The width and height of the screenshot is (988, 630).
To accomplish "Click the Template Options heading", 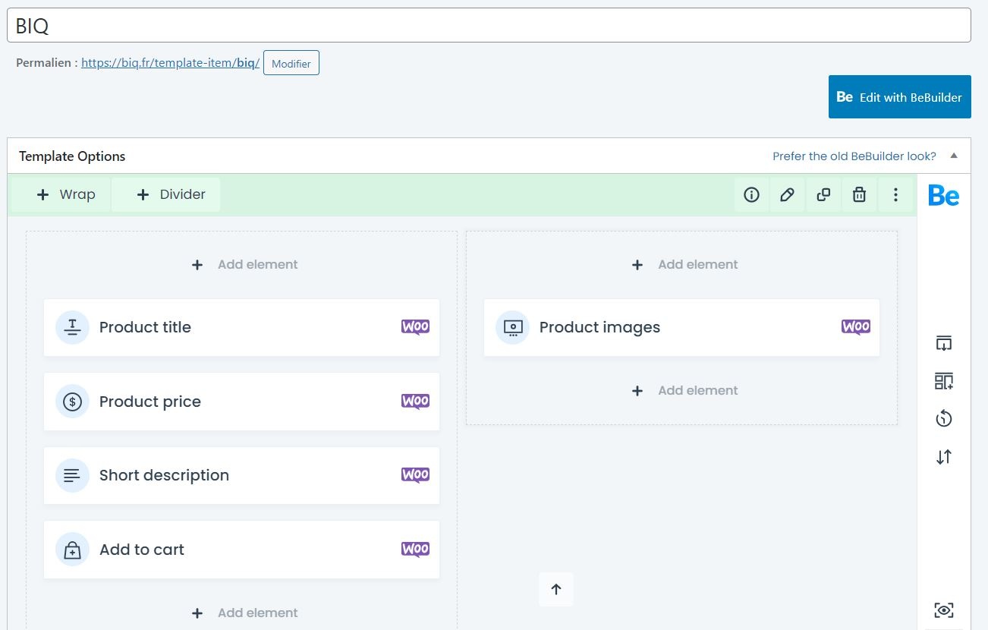I will [x=72, y=156].
